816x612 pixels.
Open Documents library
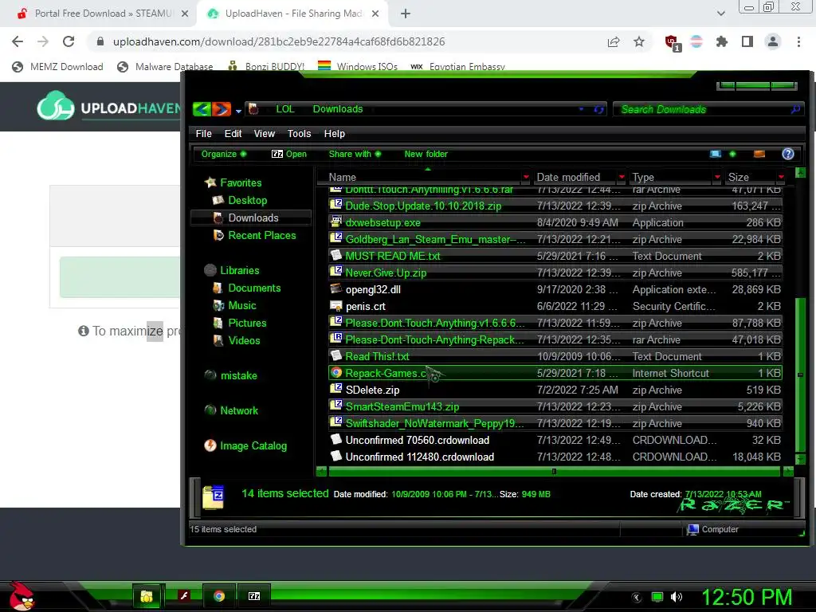254,288
